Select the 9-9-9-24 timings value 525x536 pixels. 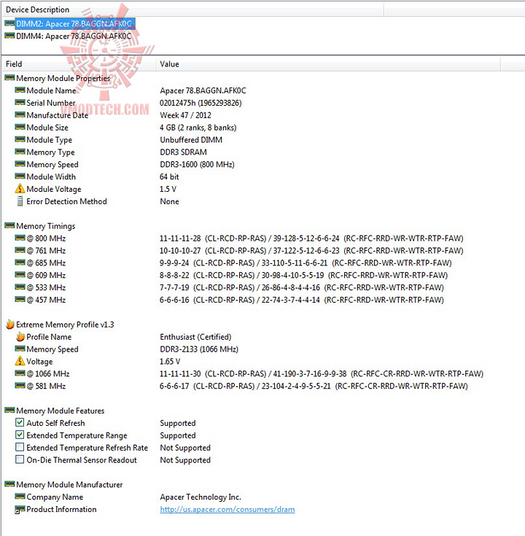pyautogui.click(x=306, y=263)
